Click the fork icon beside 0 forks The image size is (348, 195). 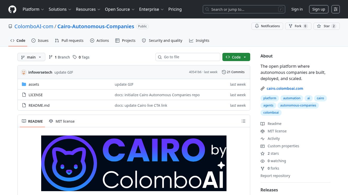263,168
